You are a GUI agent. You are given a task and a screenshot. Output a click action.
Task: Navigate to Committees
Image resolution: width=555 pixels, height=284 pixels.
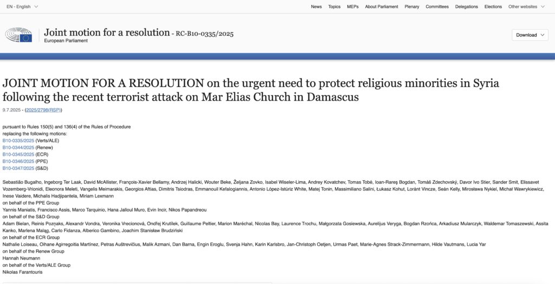pyautogui.click(x=437, y=6)
